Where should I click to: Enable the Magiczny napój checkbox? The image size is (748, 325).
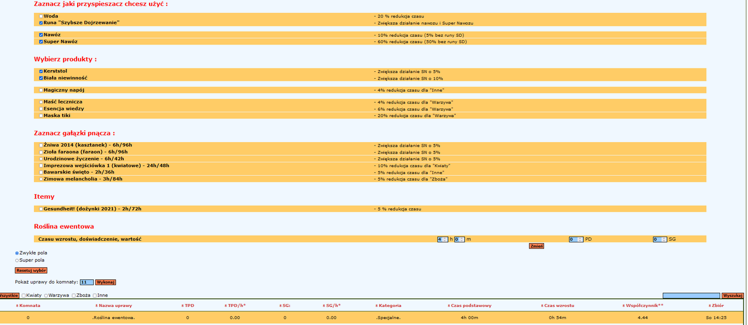coord(41,91)
